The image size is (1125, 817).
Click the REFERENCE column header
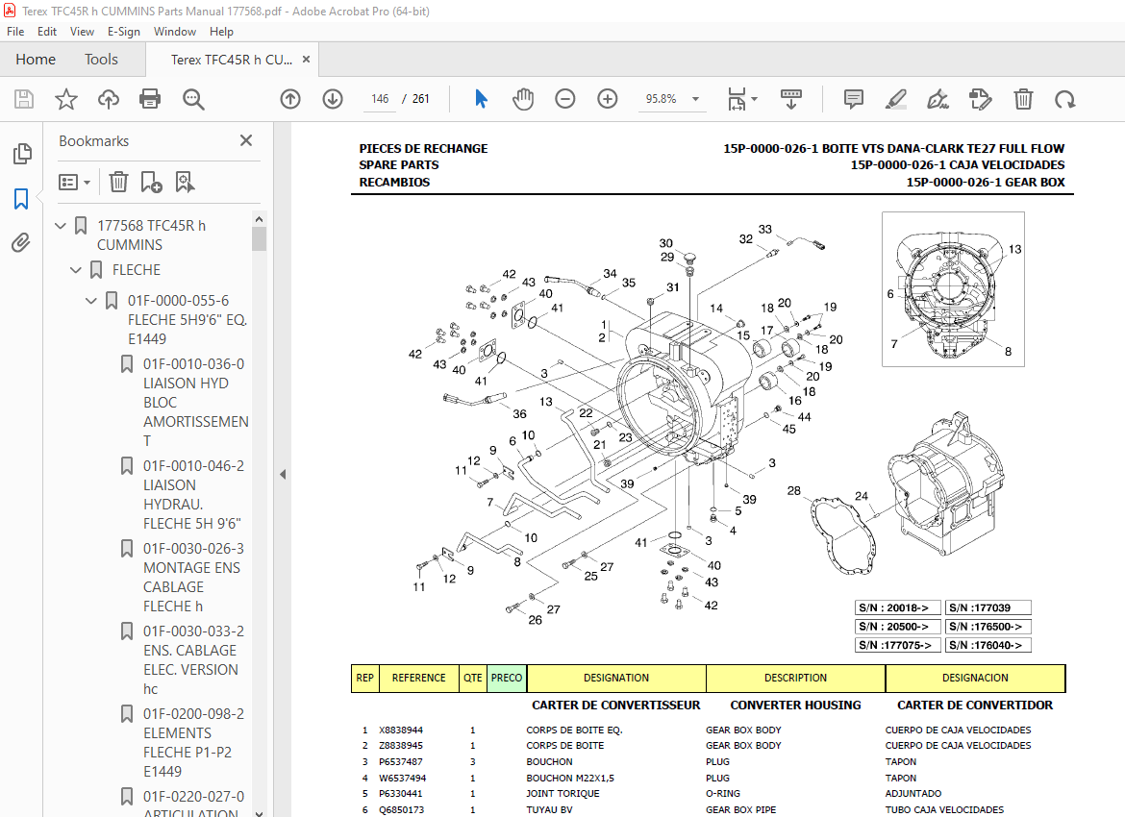(x=419, y=678)
